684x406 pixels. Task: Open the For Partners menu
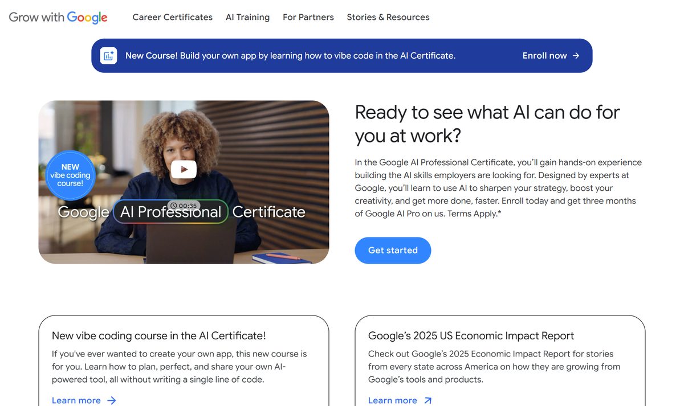pyautogui.click(x=308, y=17)
